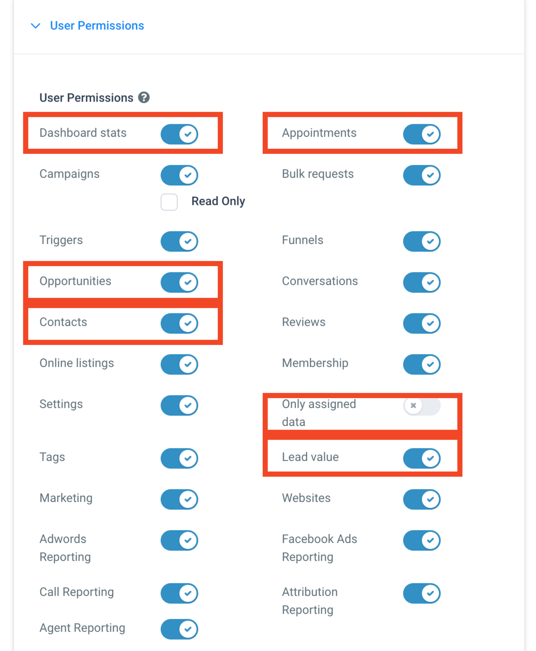Collapse section using the User Permissions chevron

(x=36, y=26)
